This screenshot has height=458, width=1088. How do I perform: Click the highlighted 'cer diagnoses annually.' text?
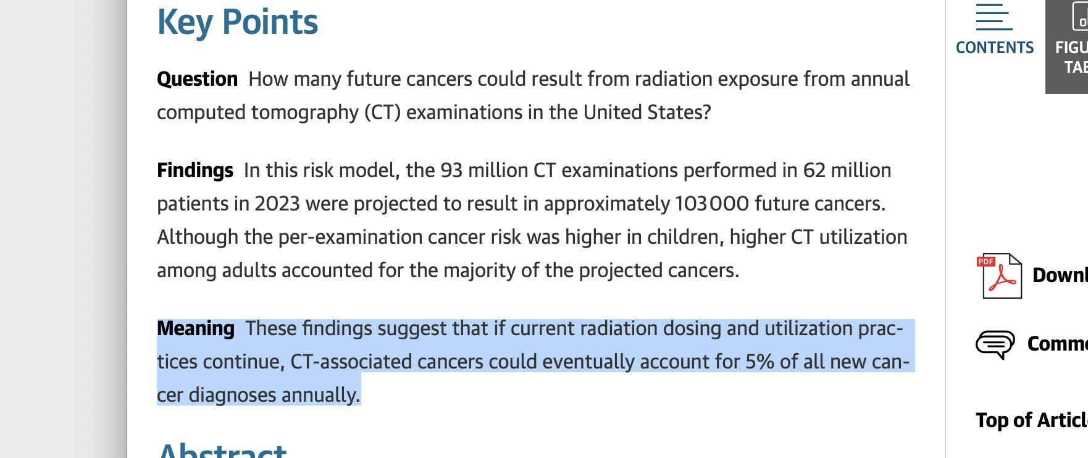(259, 395)
